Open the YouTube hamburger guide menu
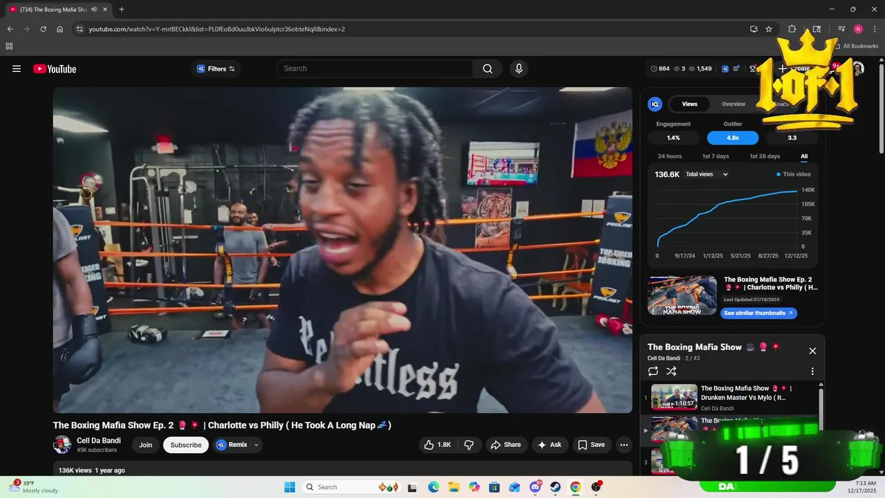 17,68
